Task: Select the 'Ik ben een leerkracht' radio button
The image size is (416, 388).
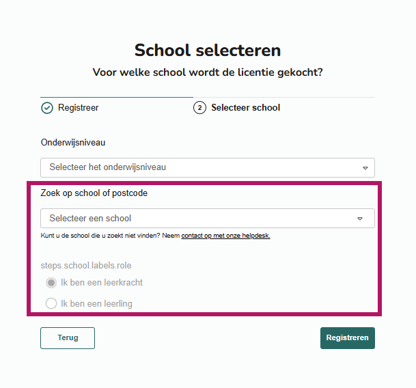Action: (51, 283)
